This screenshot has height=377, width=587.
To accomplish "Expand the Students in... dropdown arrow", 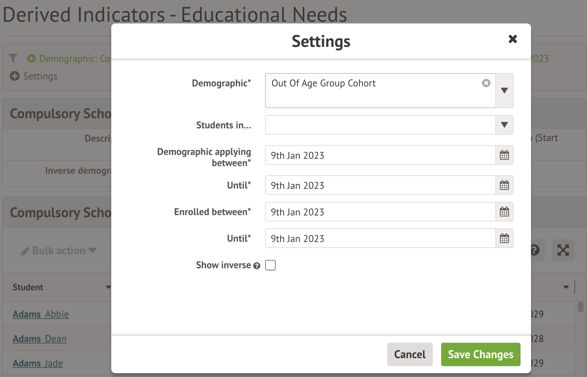I will 504,125.
